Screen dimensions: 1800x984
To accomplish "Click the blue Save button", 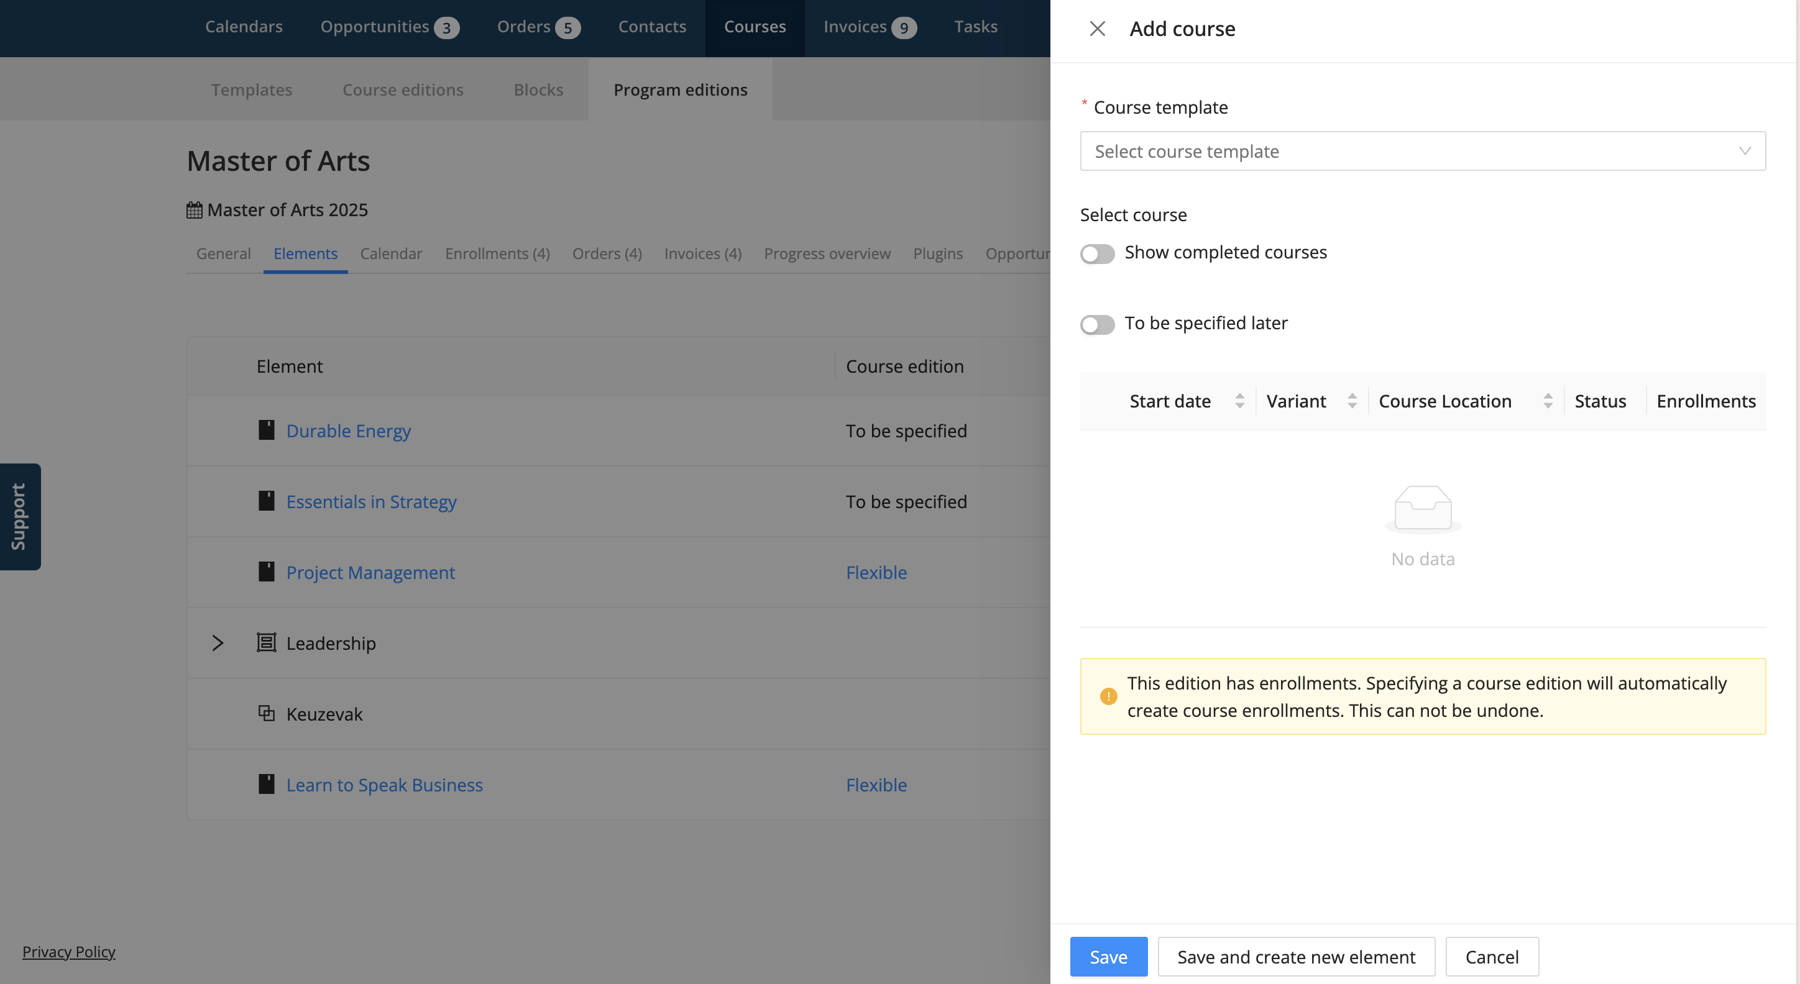I will click(x=1108, y=956).
